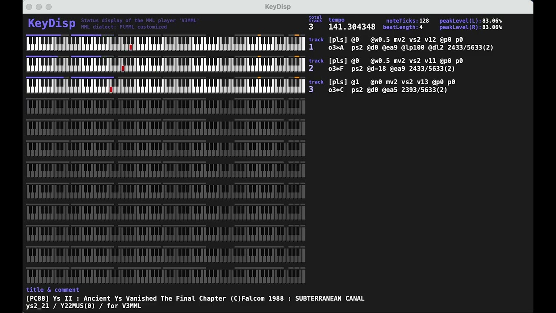
Task: Minimize the KeyDisp window
Action: tap(39, 7)
